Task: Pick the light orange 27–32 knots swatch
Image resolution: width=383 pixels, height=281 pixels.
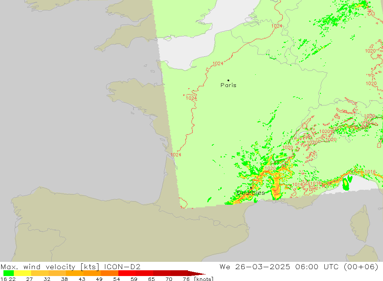Action: point(40,273)
